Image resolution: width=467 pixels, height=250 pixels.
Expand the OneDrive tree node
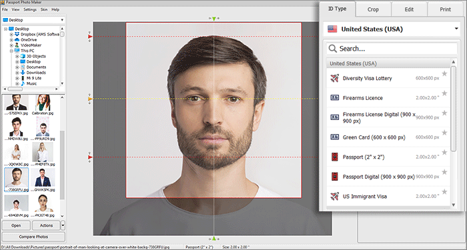[x=11, y=40]
